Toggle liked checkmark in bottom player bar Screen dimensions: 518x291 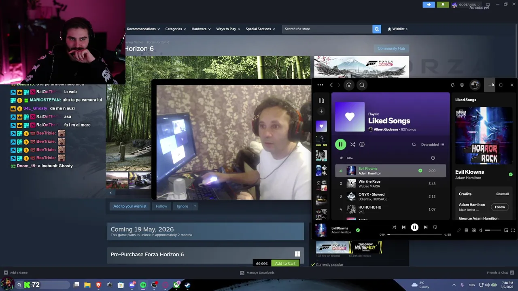click(x=358, y=230)
